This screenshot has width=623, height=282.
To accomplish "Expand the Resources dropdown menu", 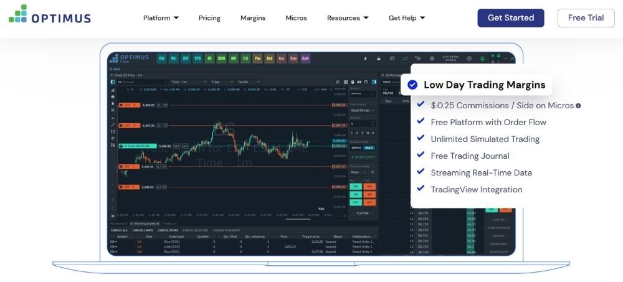I will click(348, 18).
